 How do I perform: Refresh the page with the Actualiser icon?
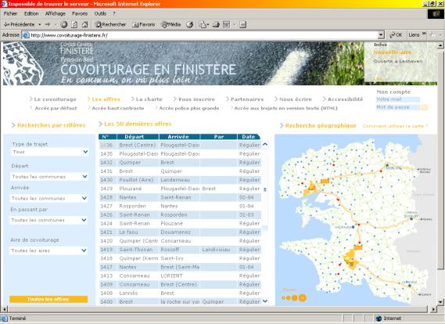coord(74,25)
